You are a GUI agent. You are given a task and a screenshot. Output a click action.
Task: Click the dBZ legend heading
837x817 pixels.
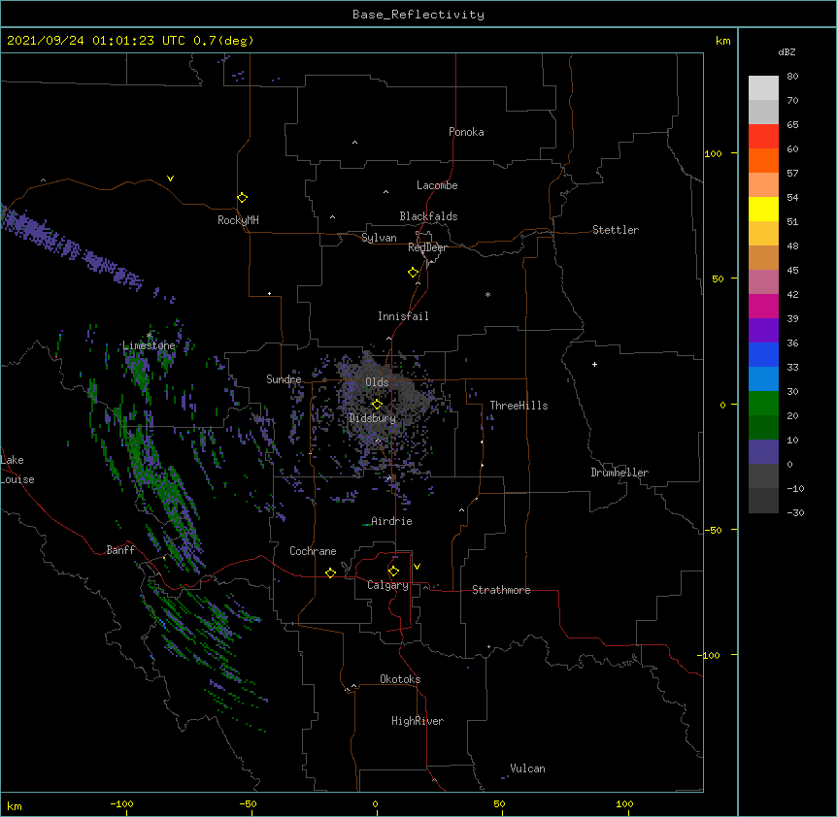[787, 52]
